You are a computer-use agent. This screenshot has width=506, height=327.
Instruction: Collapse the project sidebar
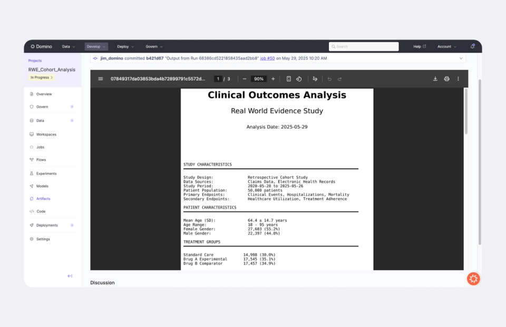click(70, 275)
